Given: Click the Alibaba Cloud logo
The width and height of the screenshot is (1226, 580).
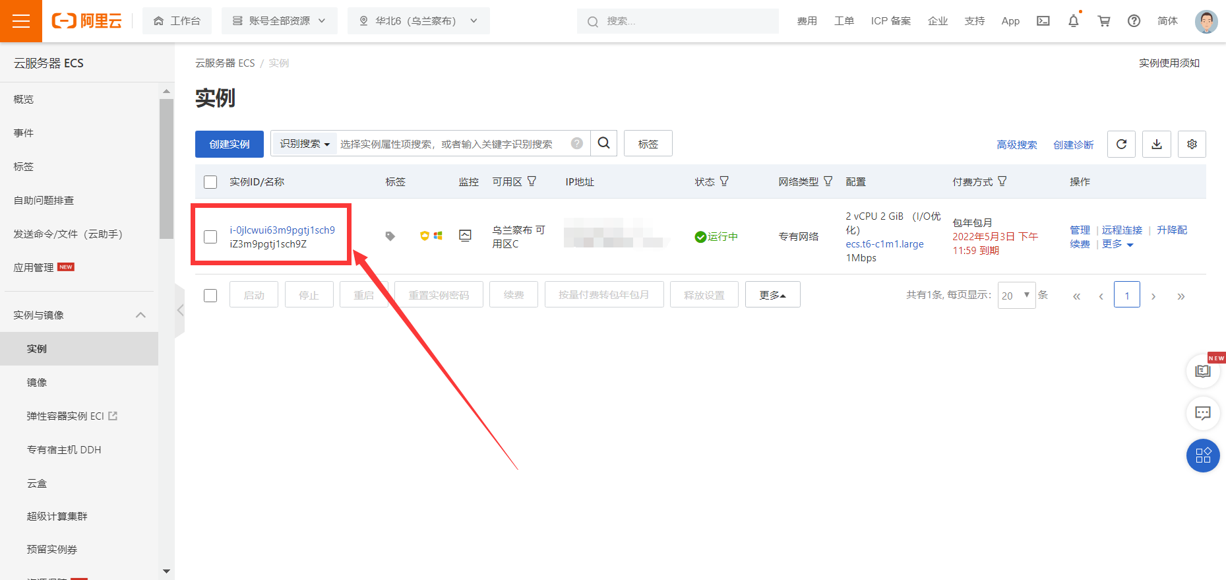Looking at the screenshot, I should point(87,21).
